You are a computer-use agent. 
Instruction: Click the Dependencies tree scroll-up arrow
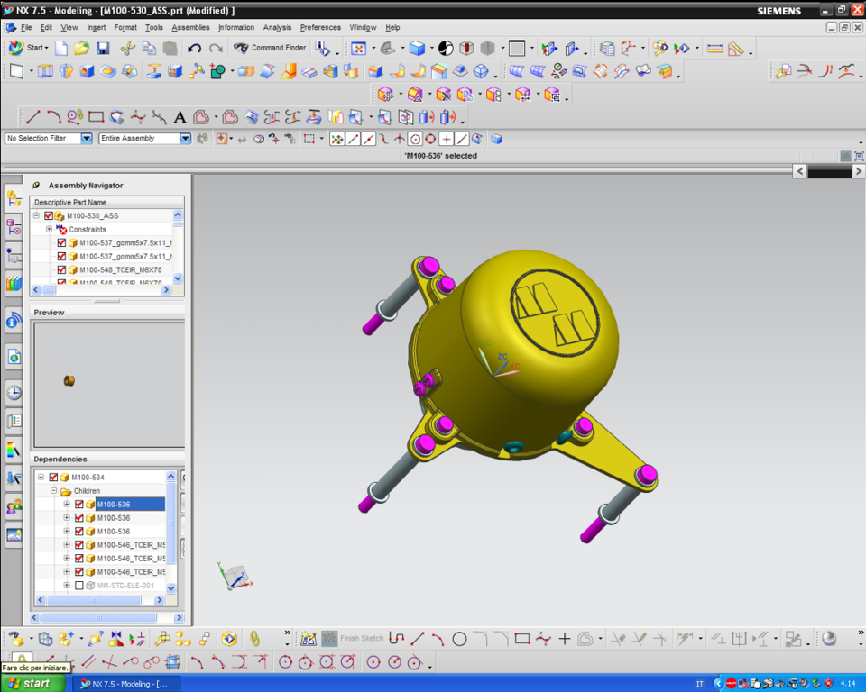coord(170,477)
